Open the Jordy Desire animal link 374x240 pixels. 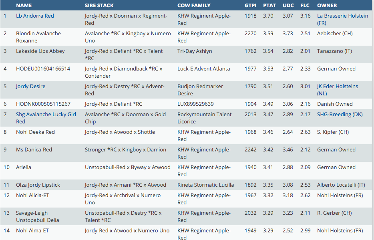pyautogui.click(x=30, y=87)
